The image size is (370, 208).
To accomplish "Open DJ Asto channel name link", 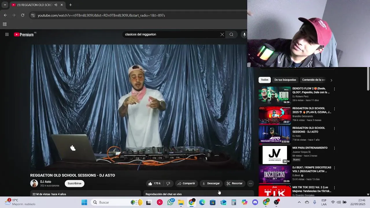I will [x=46, y=182].
